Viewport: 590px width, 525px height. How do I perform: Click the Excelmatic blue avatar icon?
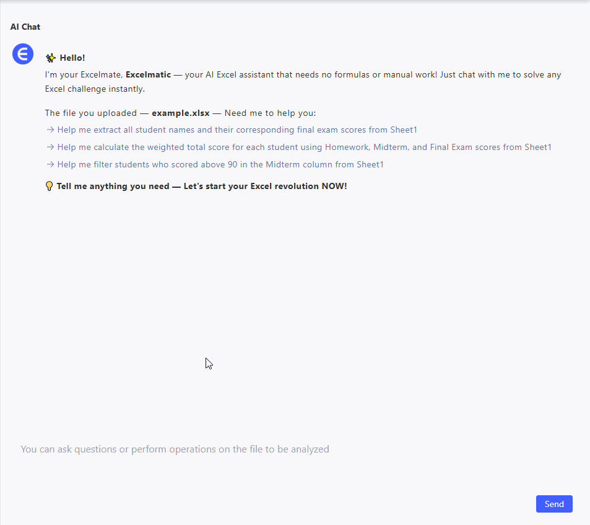[23, 54]
